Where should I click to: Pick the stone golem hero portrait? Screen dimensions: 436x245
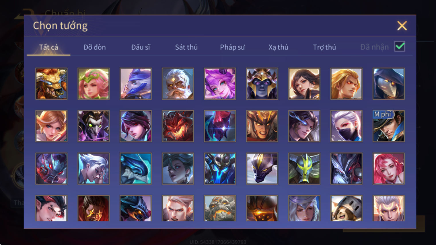click(220, 208)
